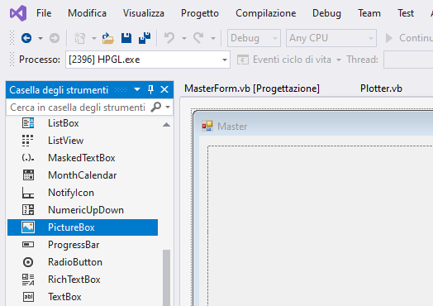Click the toolbox search magnifier icon
The width and height of the screenshot is (433, 306).
pos(155,107)
